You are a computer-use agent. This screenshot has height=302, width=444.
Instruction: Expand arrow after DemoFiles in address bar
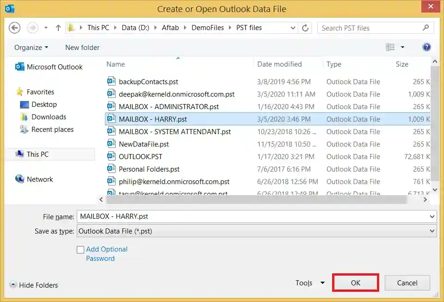coord(230,28)
